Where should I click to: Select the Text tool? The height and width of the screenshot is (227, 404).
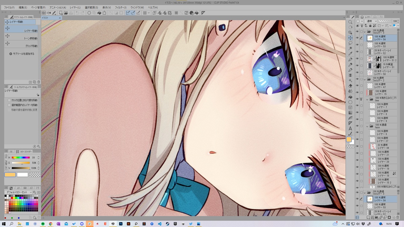click(350, 128)
